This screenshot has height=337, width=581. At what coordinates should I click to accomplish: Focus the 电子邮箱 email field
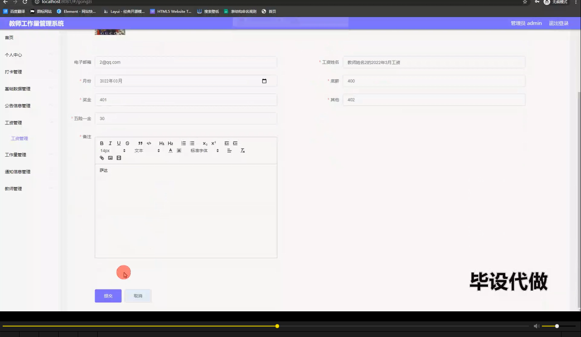click(x=186, y=62)
